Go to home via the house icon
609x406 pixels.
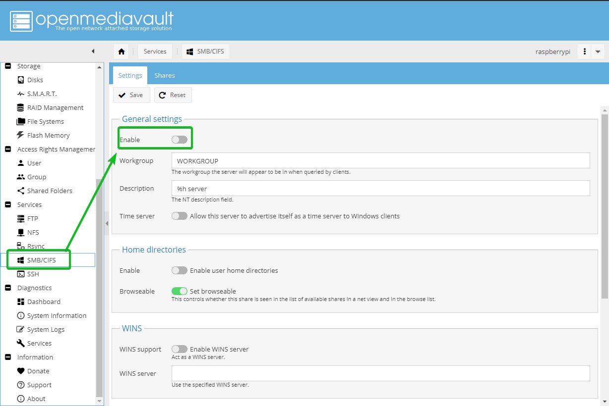click(122, 51)
